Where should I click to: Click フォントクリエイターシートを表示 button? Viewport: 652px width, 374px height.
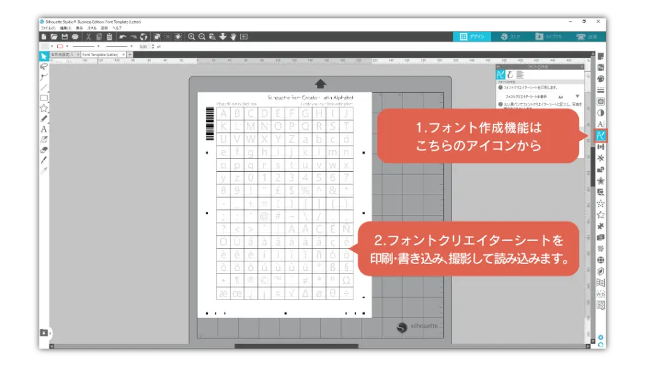(525, 96)
